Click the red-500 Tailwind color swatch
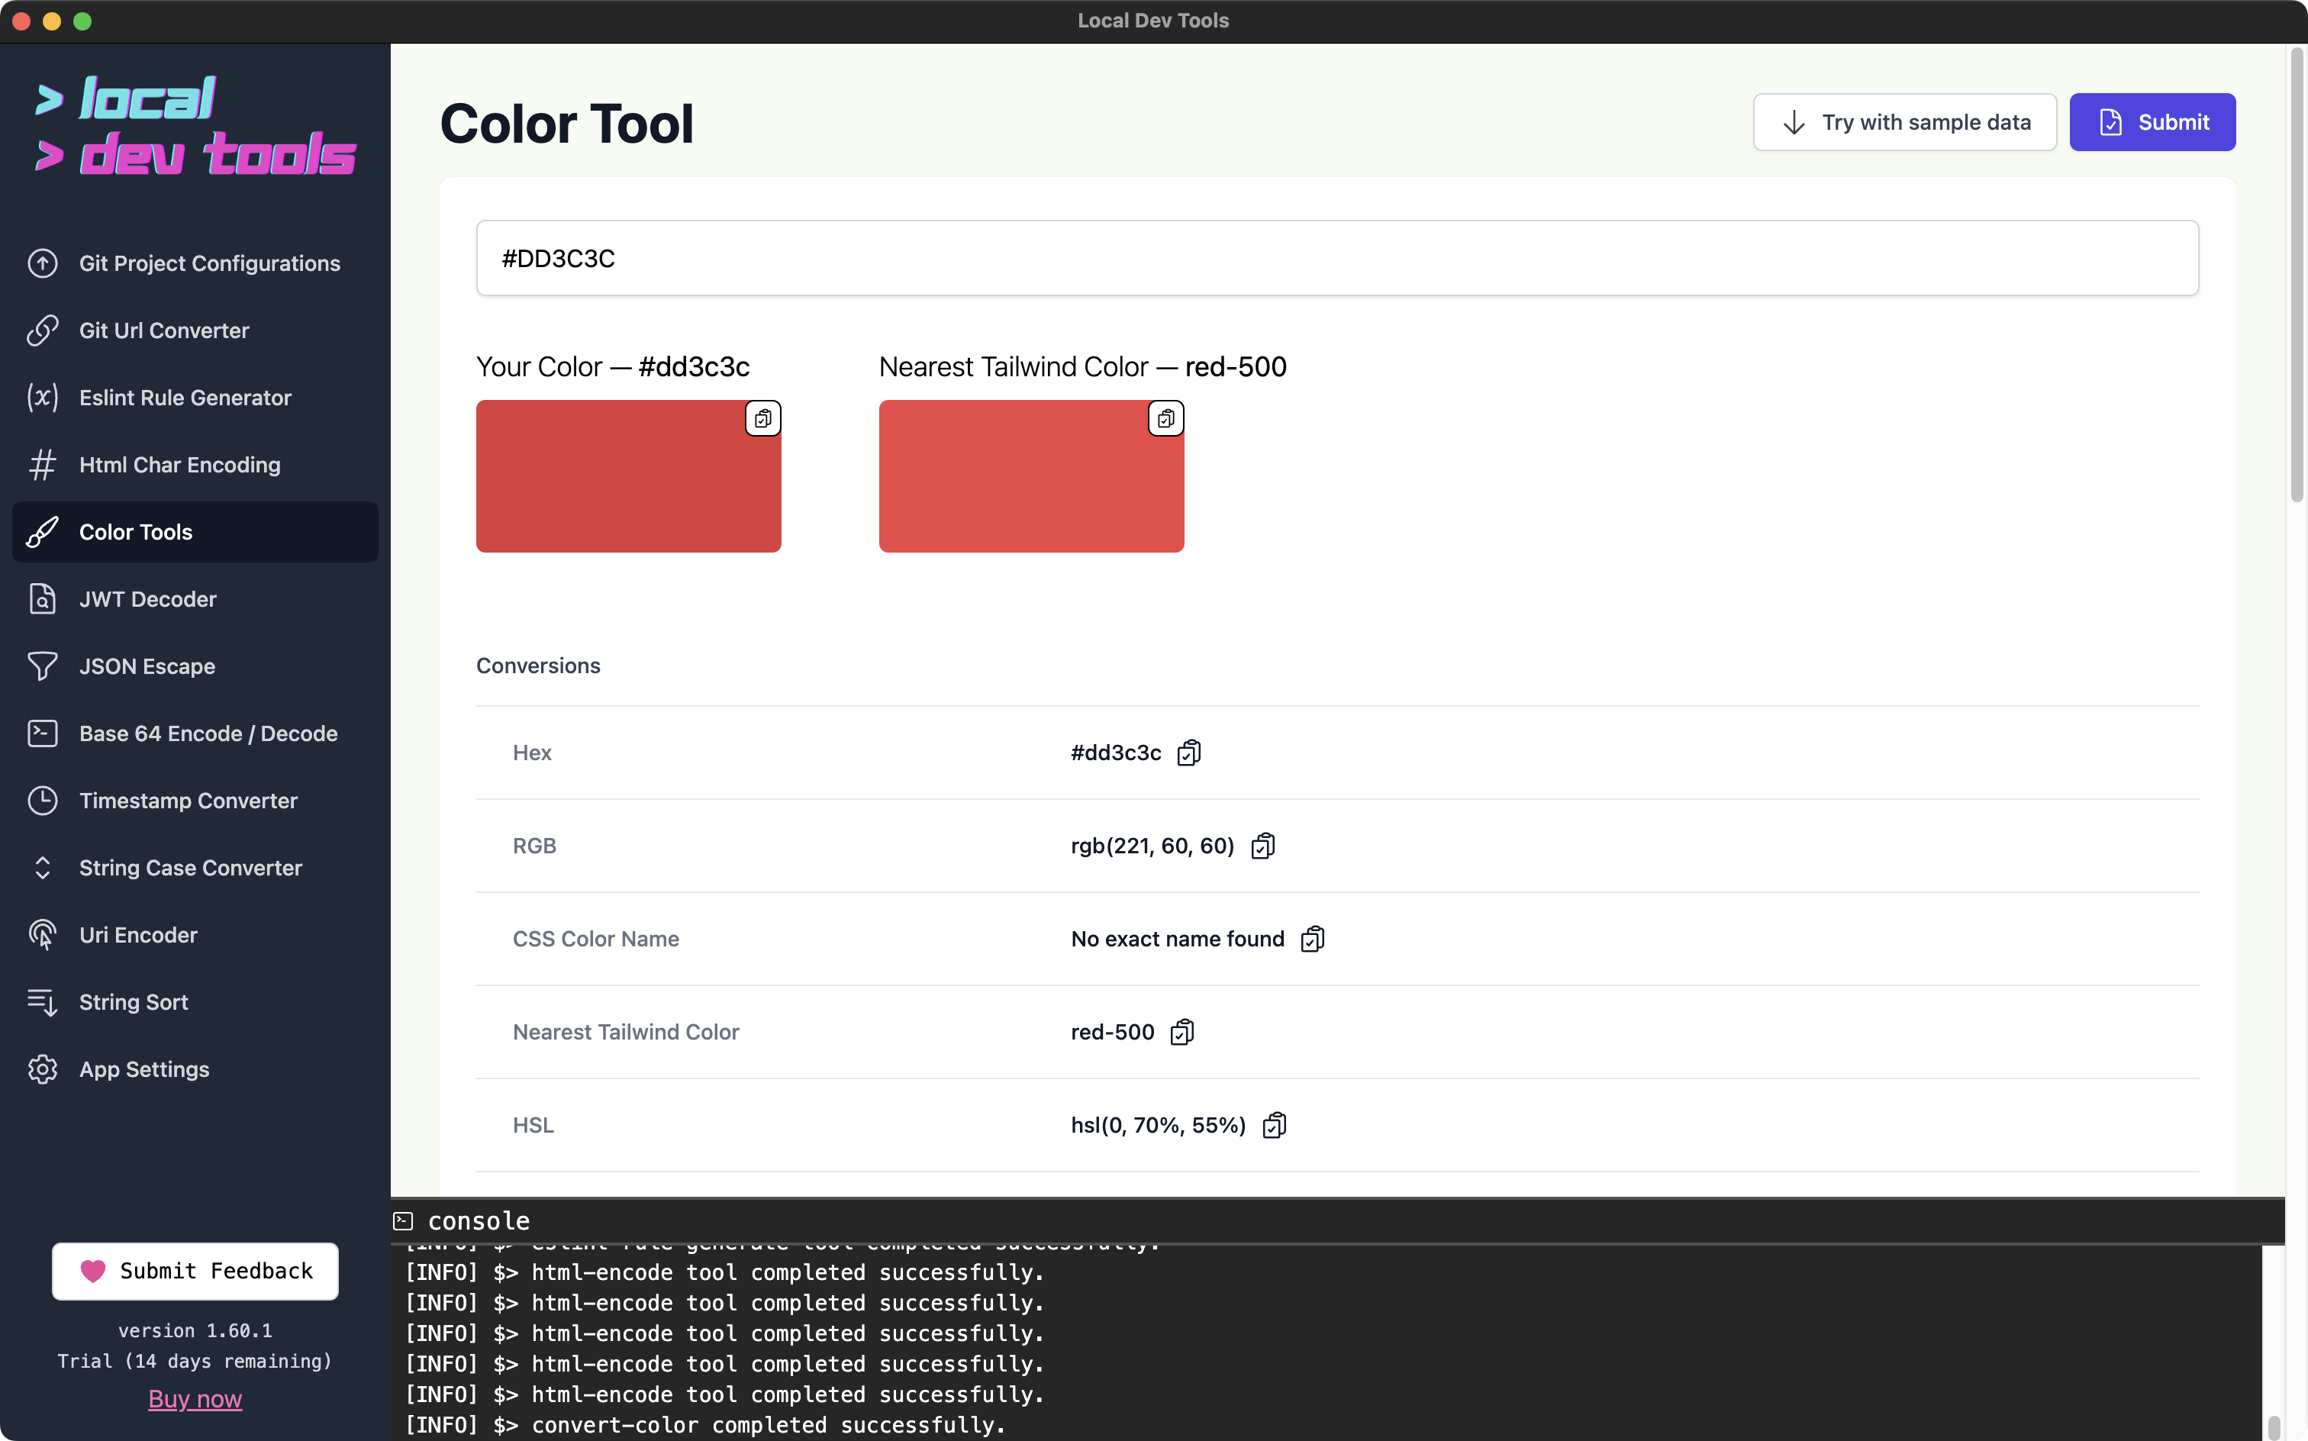2308x1441 pixels. tap(1031, 476)
